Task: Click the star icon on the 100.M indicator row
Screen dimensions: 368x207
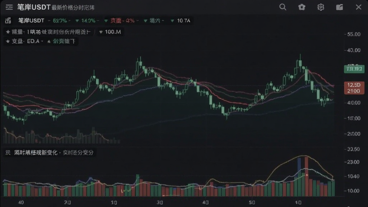Action: (8, 32)
